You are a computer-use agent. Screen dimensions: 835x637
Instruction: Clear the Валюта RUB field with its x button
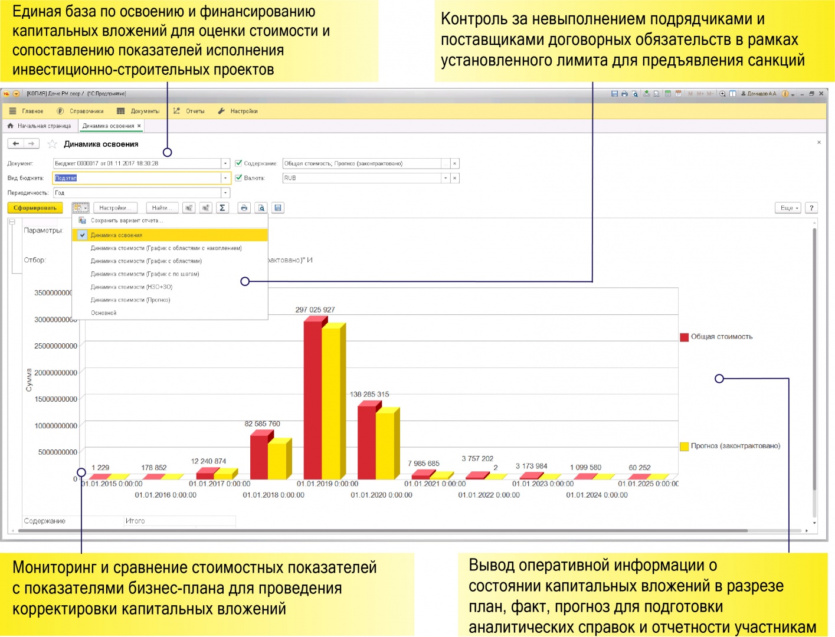tap(455, 178)
